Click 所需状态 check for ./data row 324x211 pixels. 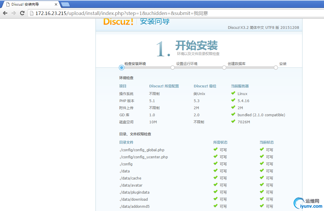click(216, 170)
